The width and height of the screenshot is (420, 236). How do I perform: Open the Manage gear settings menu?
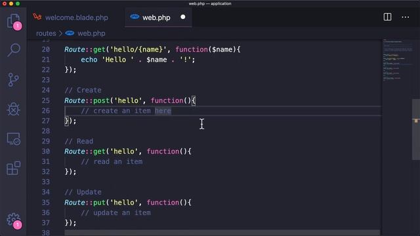[14, 220]
